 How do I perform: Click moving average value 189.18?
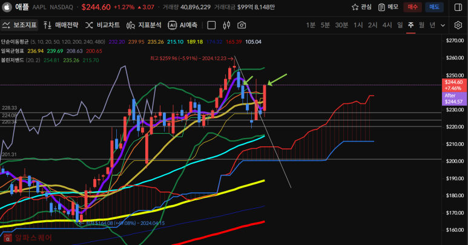coord(194,42)
